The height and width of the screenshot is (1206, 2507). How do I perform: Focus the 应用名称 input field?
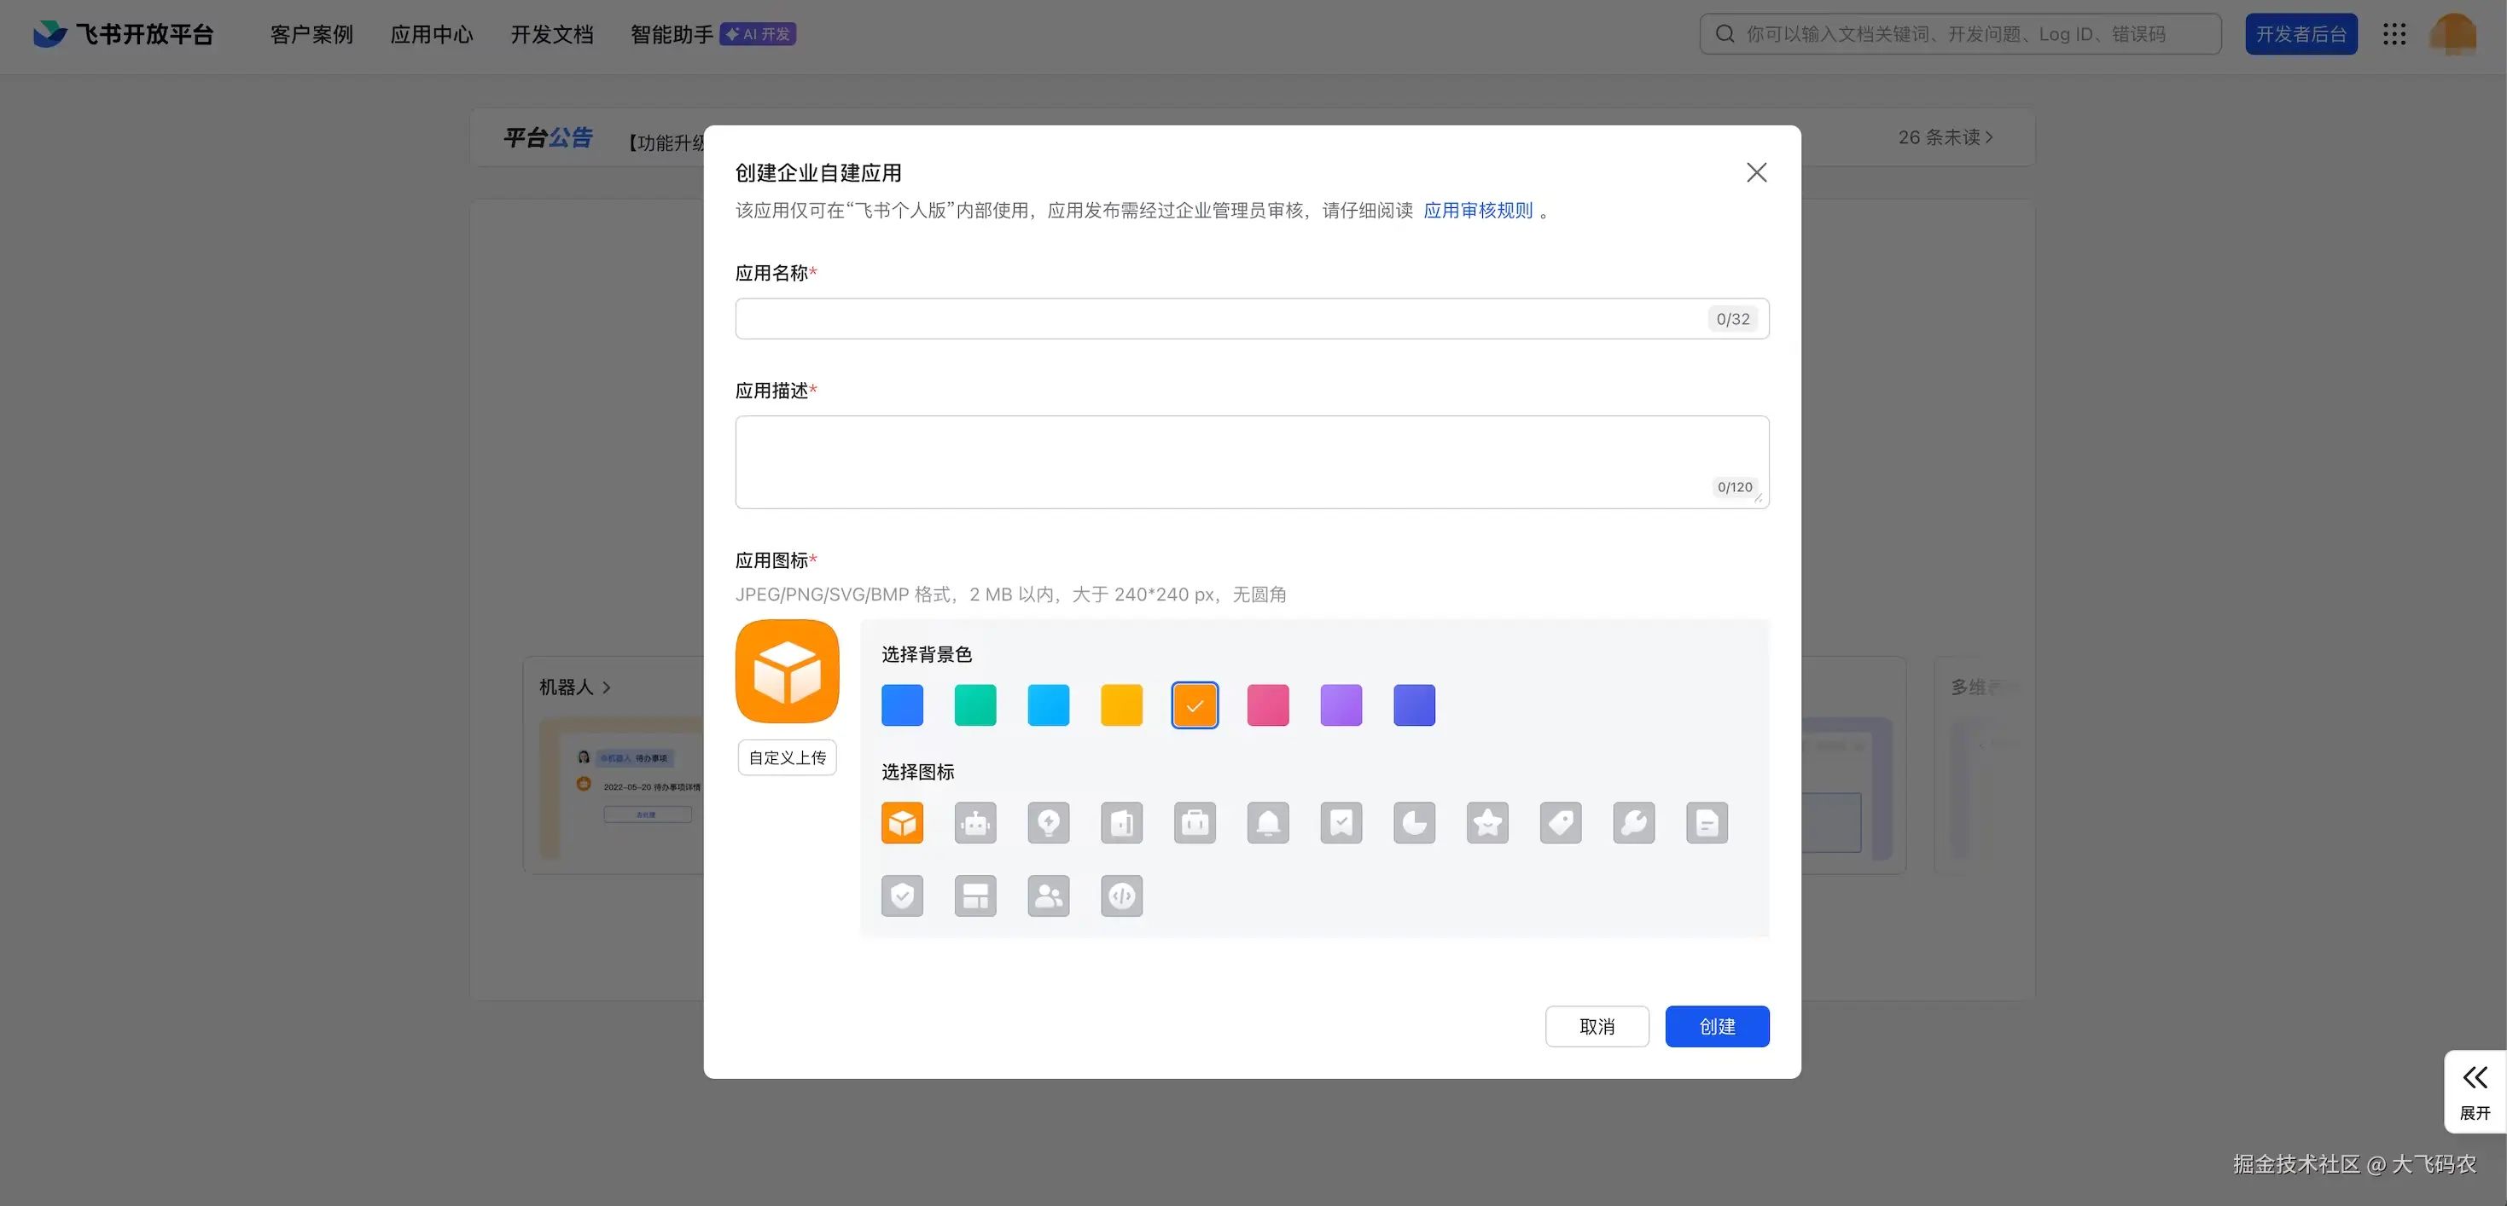point(1217,319)
